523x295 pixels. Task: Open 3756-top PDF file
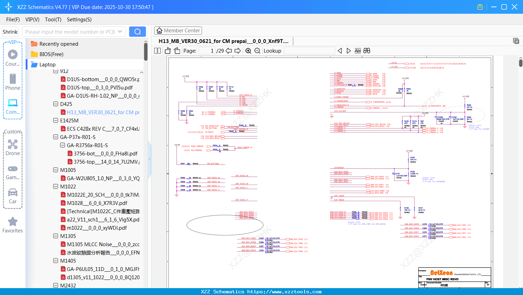pos(104,162)
